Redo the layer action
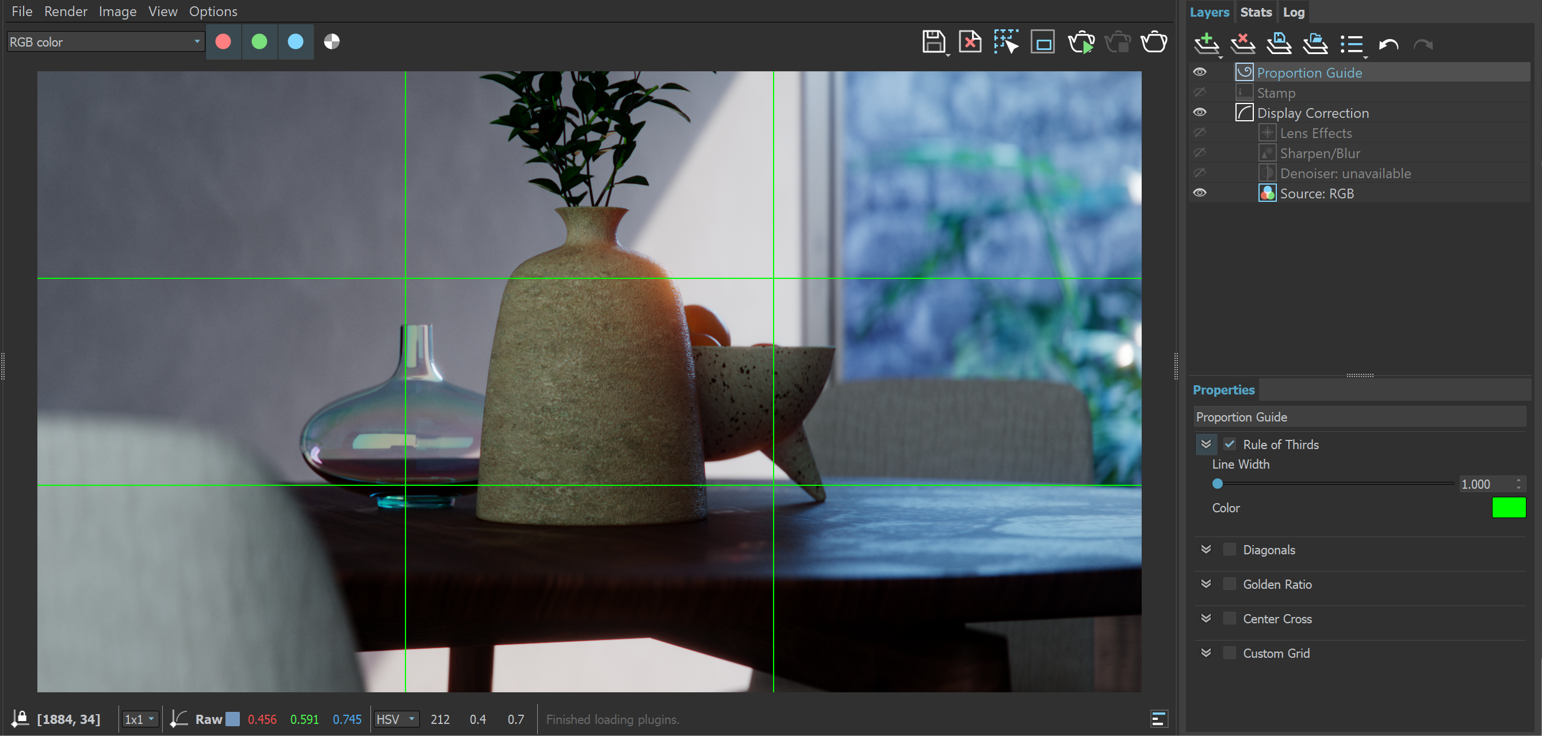 [1424, 44]
